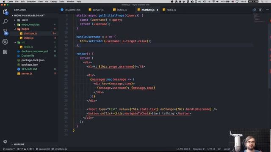This screenshot has height=152, width=271.
Task: Open the Search view icon
Action: (x=5, y=22)
